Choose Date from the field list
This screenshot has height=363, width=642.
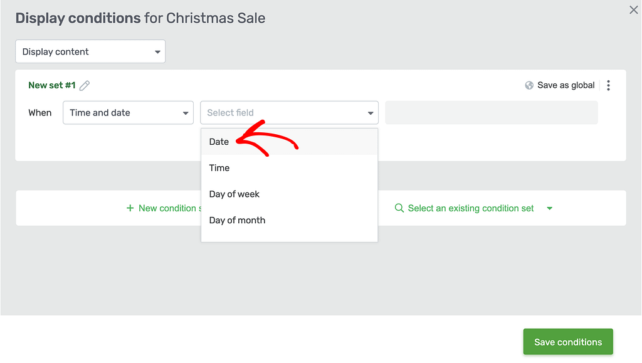pos(289,142)
